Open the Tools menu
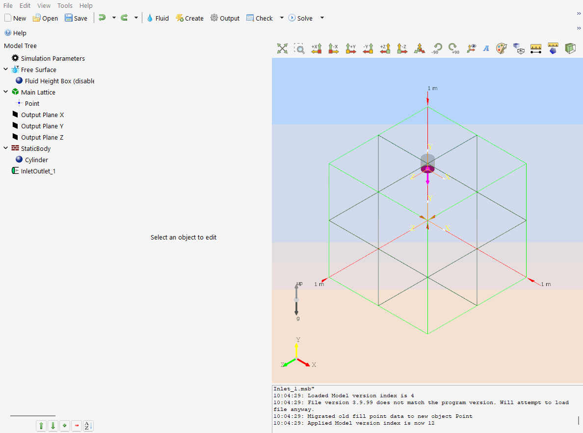Viewport: 583px width, 433px height. [x=65, y=6]
